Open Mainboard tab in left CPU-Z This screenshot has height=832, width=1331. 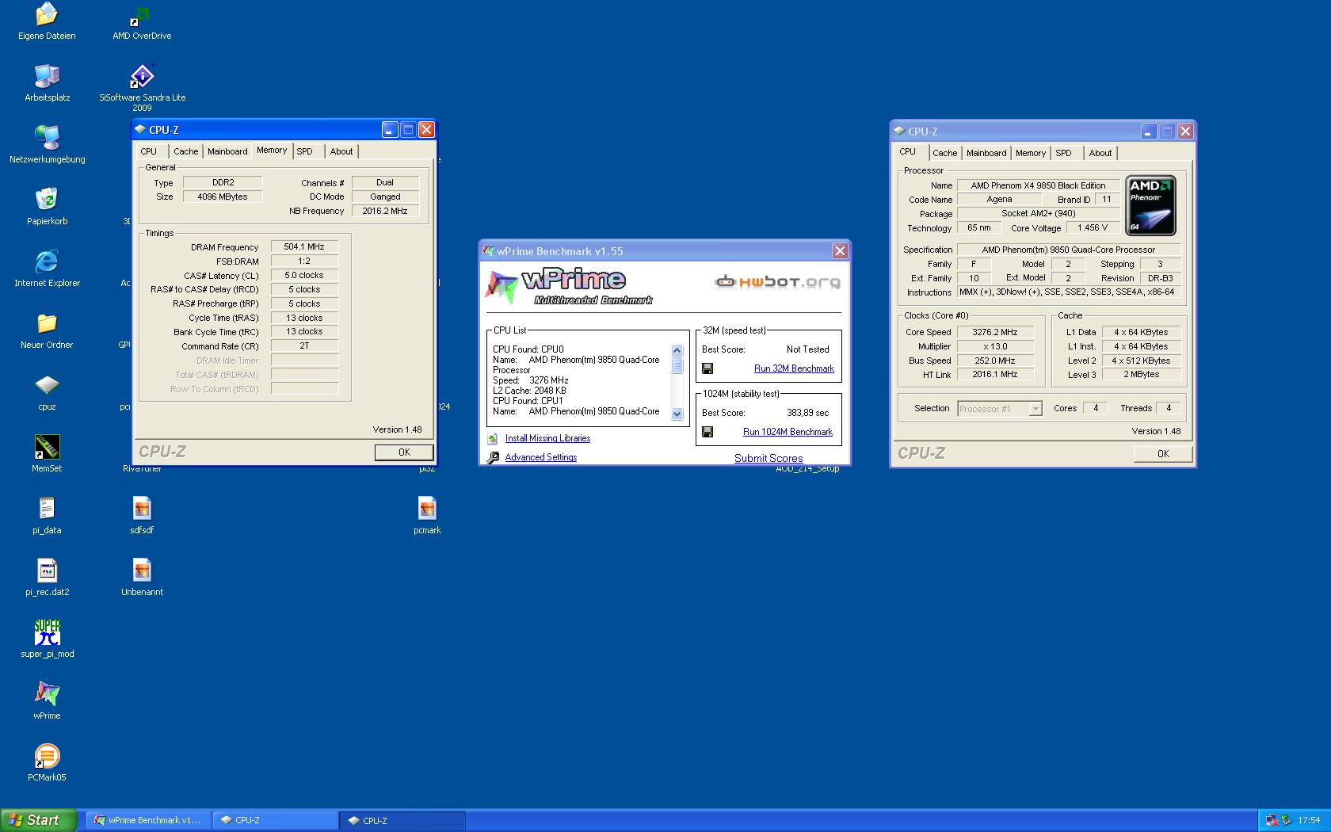coord(227,151)
